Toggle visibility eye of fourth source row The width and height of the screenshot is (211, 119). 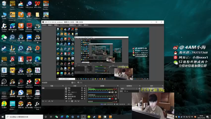coord(82,94)
